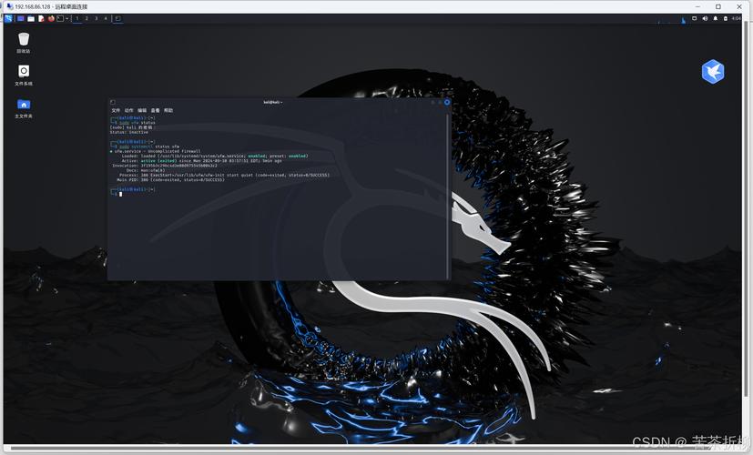Click the terminal's vertical scrollbar
The height and width of the screenshot is (455, 753).
[449, 195]
